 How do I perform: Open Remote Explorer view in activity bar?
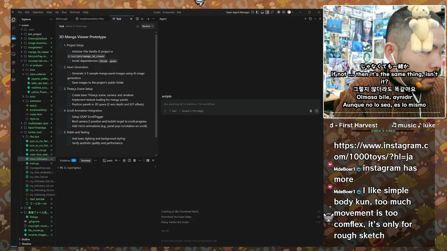(13, 54)
